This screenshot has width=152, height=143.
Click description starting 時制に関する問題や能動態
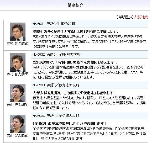click(88, 72)
